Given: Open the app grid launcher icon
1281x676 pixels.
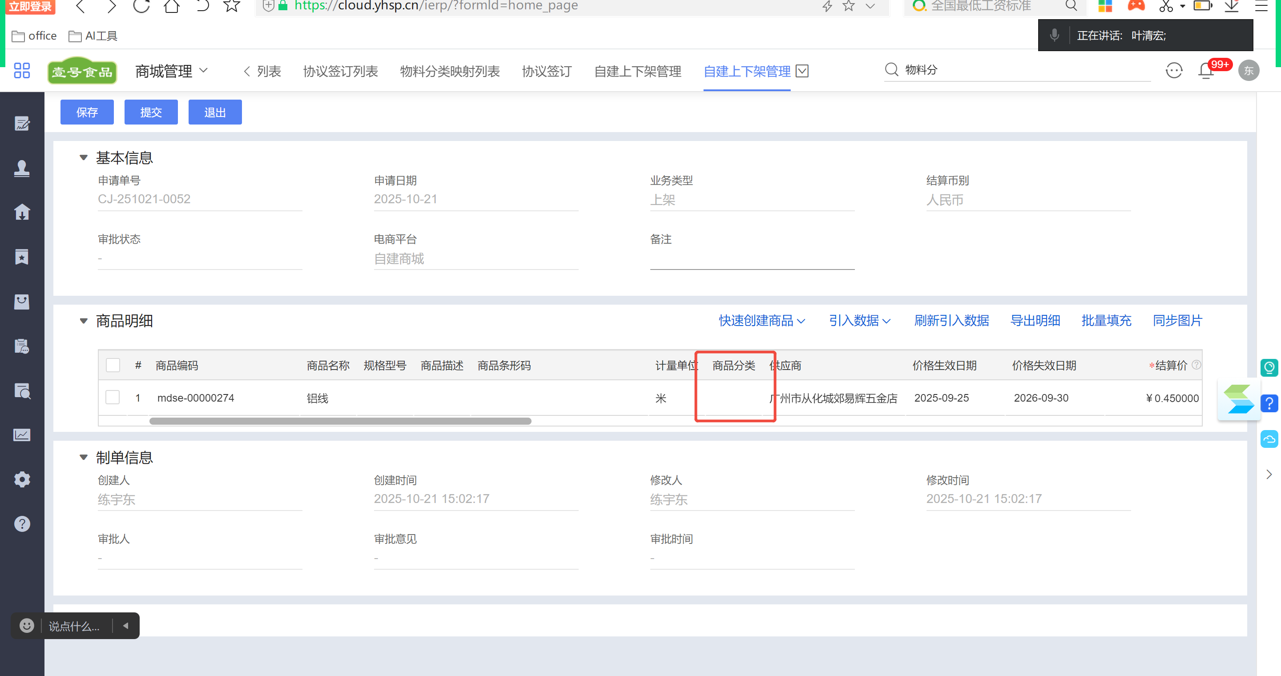Looking at the screenshot, I should pos(22,71).
